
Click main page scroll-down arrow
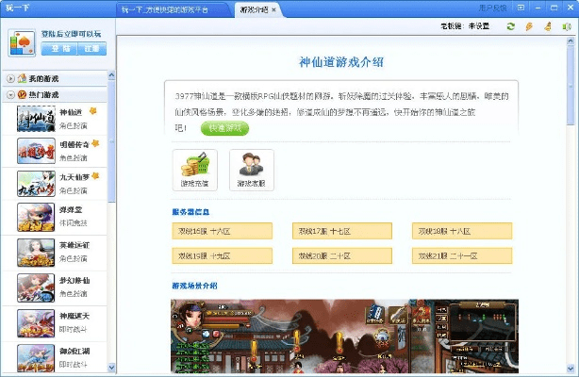pyautogui.click(x=571, y=369)
